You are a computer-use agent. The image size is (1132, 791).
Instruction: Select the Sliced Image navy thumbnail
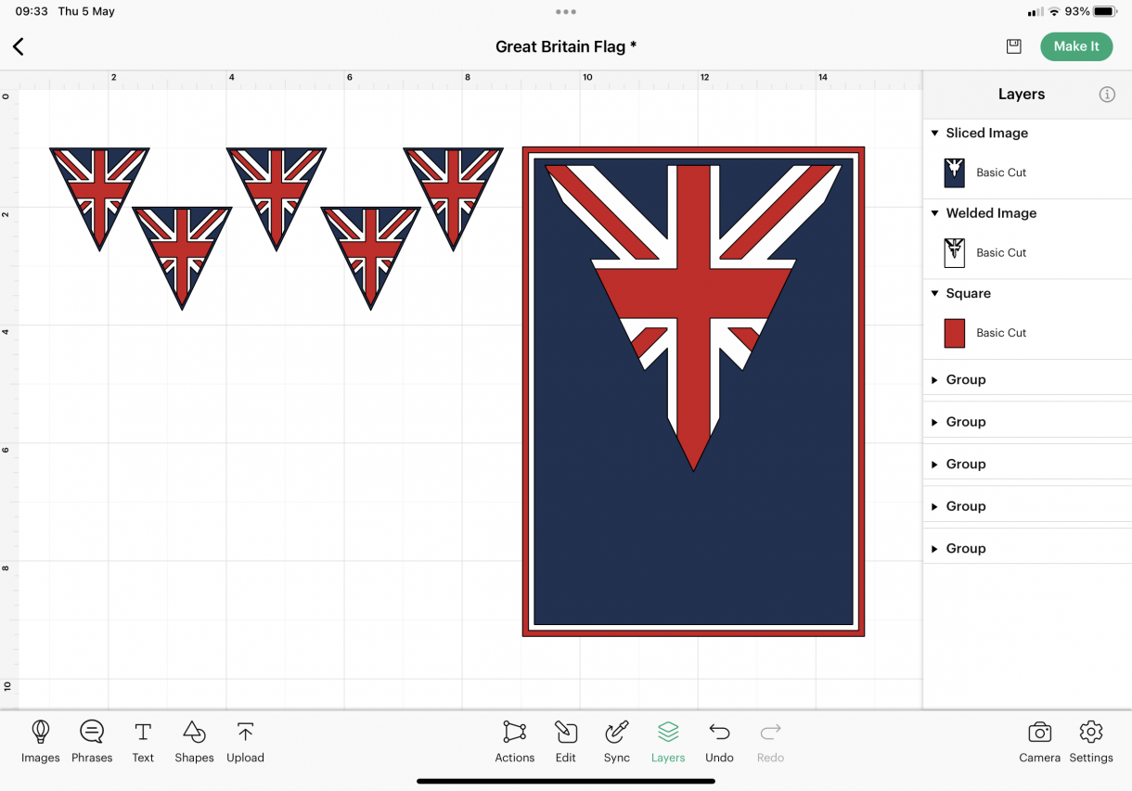tap(955, 172)
